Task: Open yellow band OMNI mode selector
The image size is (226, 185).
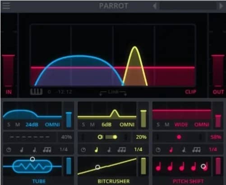Action: 127,125
